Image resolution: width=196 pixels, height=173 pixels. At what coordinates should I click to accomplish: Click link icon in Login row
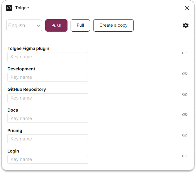185,156
